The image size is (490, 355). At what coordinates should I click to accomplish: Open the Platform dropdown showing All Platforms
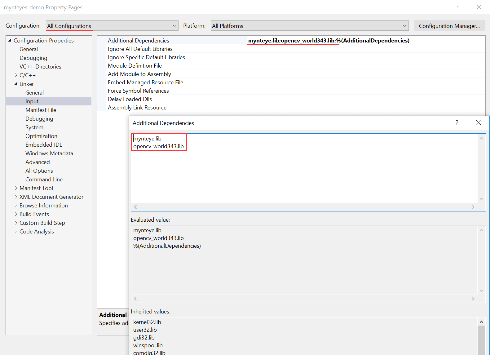click(x=310, y=26)
